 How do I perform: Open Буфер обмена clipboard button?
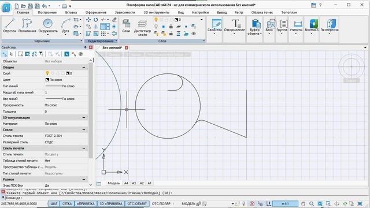[x=254, y=27]
